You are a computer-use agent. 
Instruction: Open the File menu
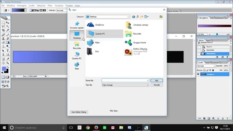click(3, 5)
